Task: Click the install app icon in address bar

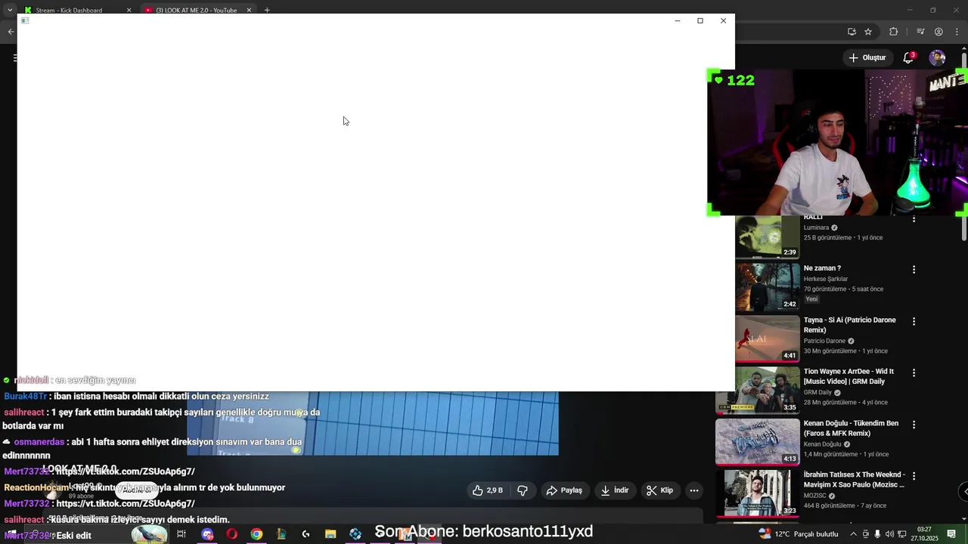Action: pos(852,32)
